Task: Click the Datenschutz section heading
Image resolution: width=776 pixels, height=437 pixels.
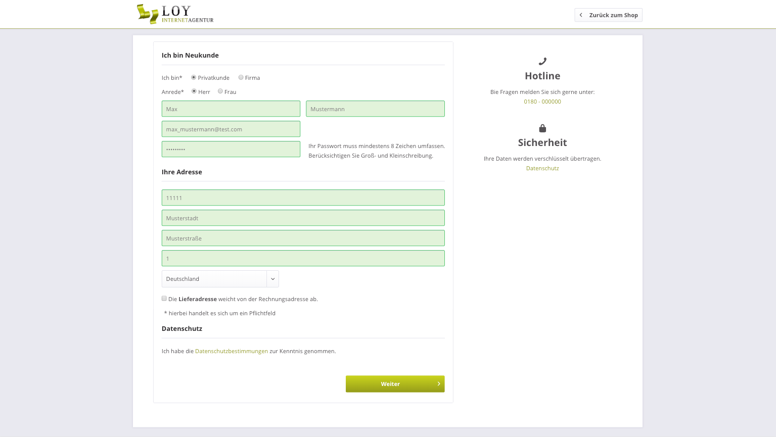Action: click(182, 329)
